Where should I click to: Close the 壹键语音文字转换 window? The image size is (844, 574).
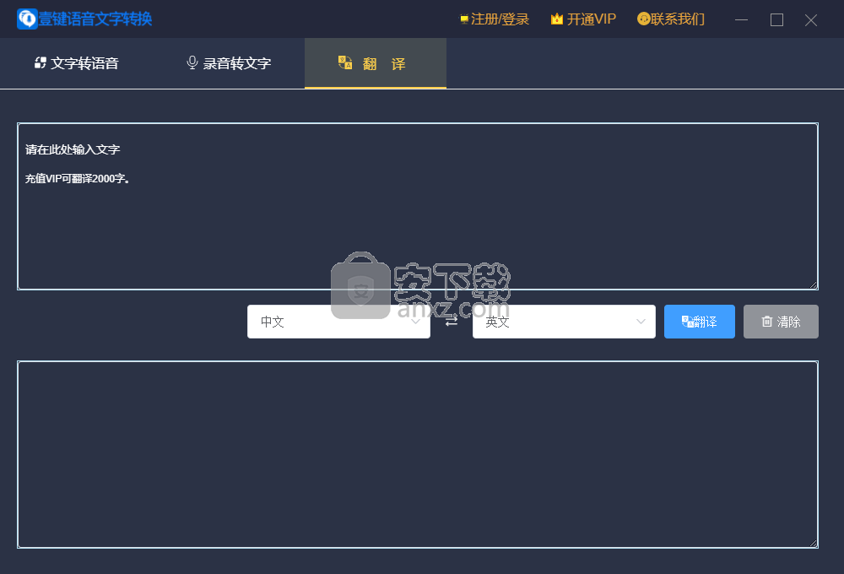[811, 20]
